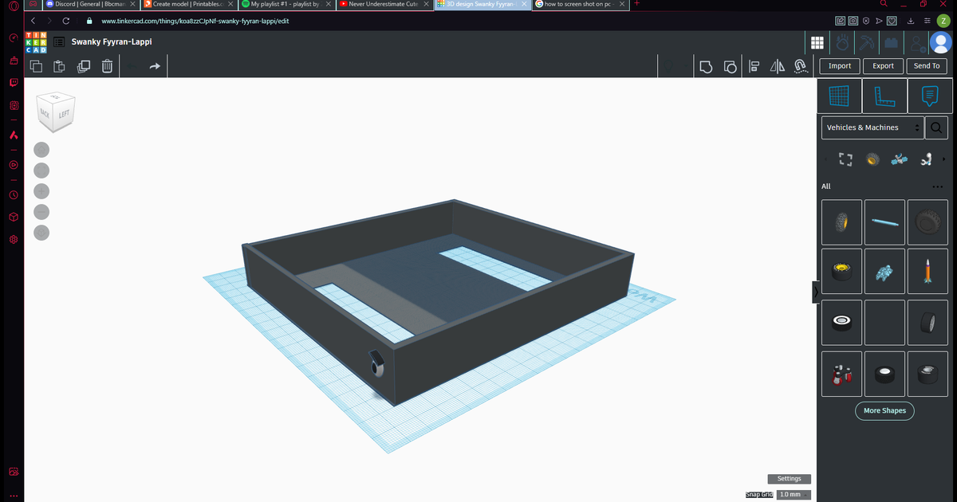Image resolution: width=957 pixels, height=502 pixels.
Task: Click the Import button
Action: coord(839,66)
